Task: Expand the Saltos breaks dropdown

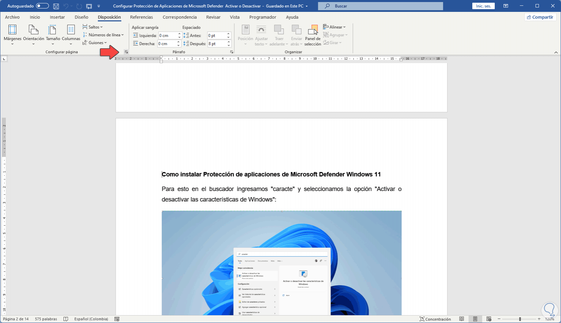Action: click(x=92, y=27)
